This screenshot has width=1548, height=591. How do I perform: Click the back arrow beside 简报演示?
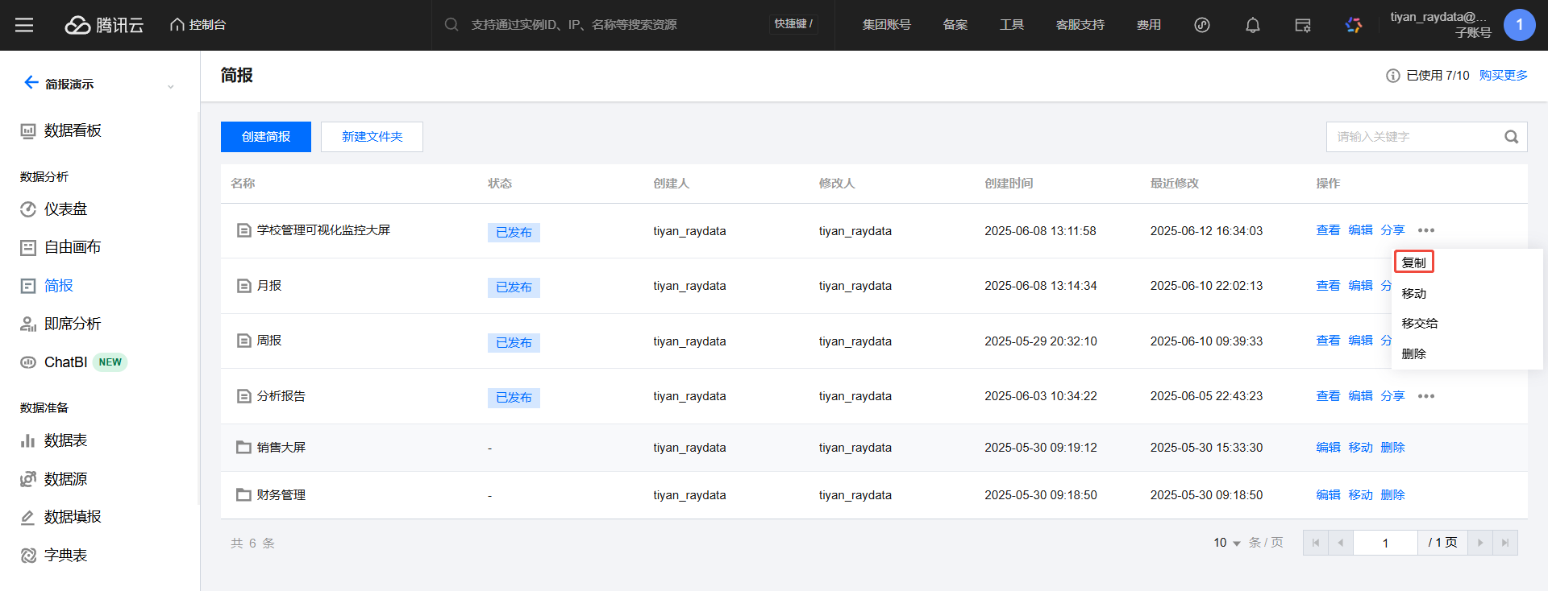pyautogui.click(x=31, y=83)
